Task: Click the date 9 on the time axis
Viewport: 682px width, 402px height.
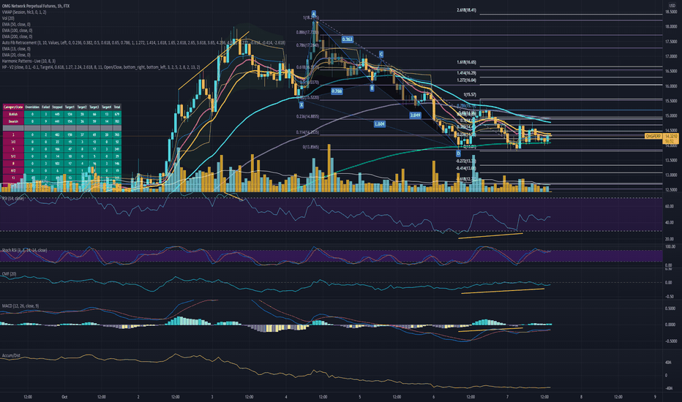Action: pos(655,397)
